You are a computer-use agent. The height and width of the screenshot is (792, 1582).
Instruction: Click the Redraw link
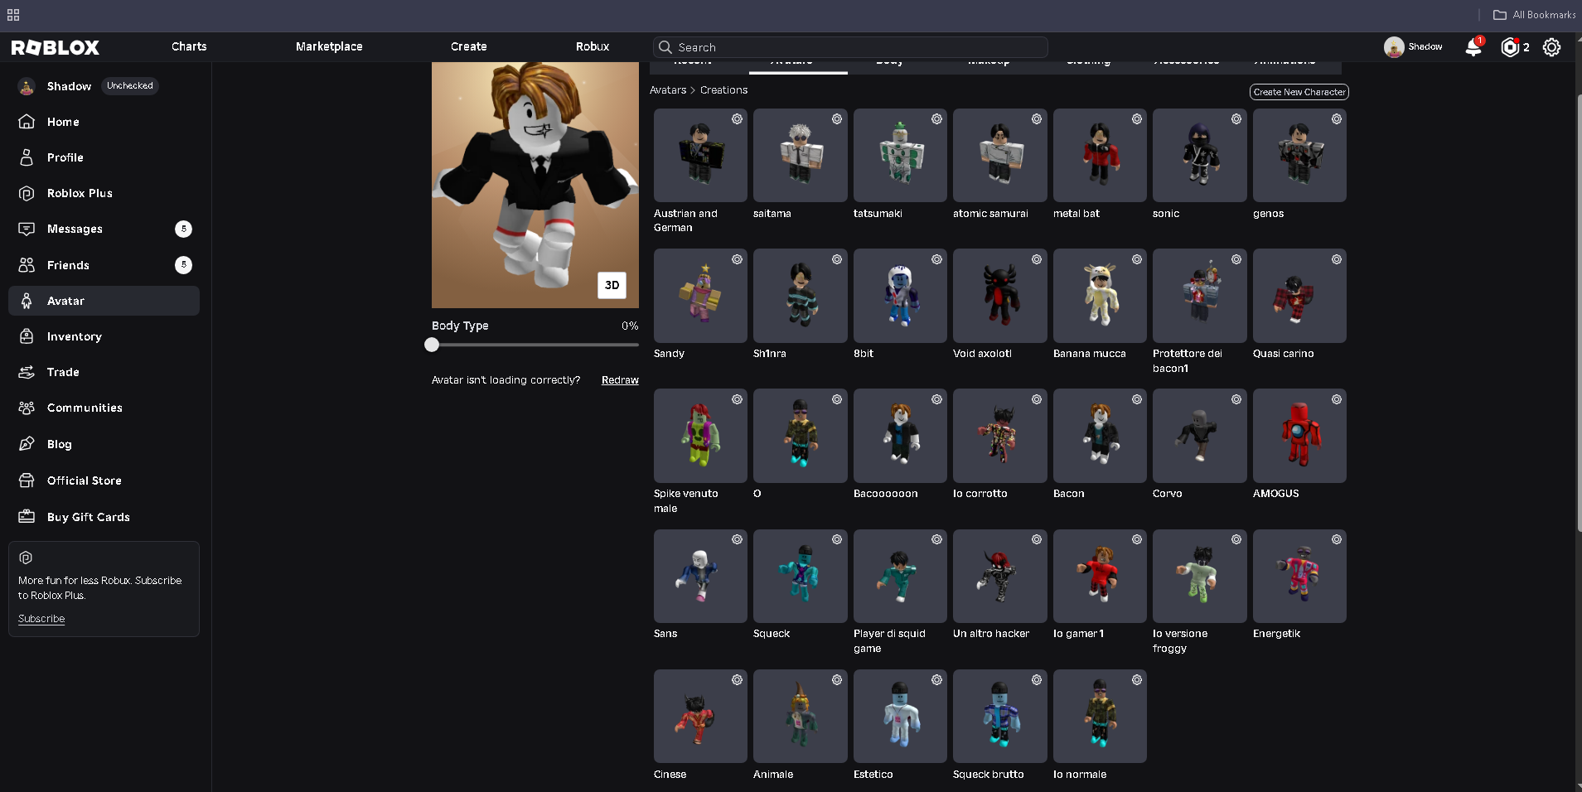point(620,380)
